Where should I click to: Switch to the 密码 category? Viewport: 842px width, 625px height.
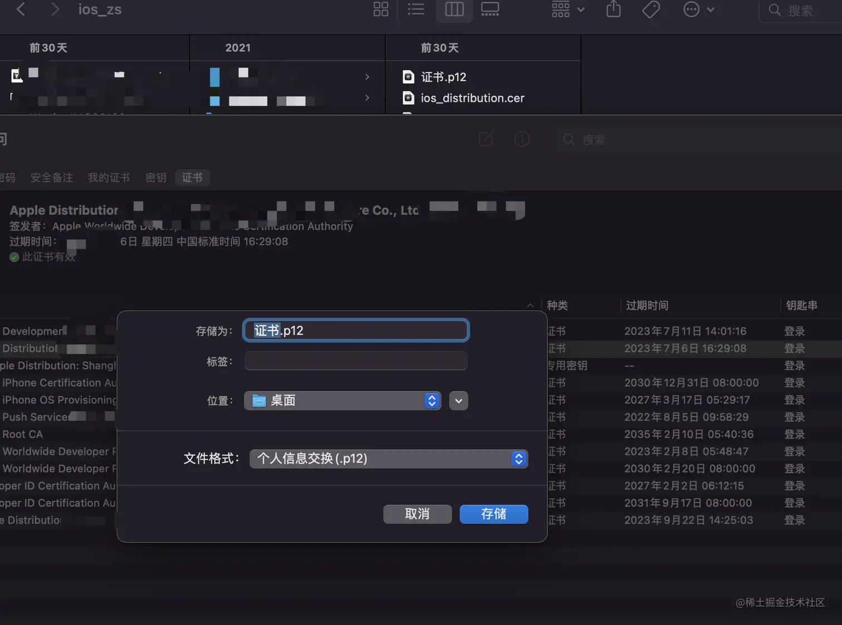pos(7,177)
